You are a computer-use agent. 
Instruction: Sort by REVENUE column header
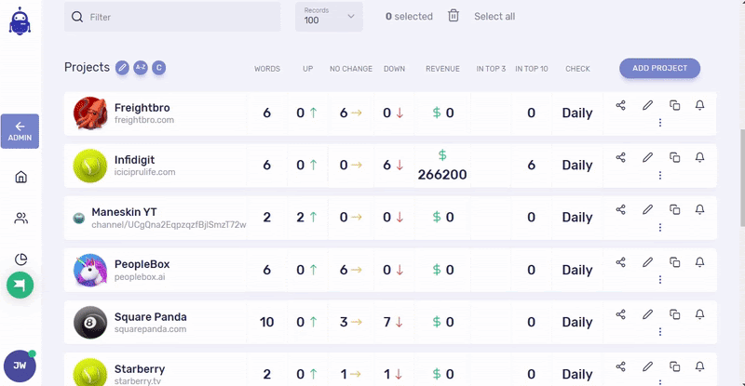pyautogui.click(x=443, y=69)
